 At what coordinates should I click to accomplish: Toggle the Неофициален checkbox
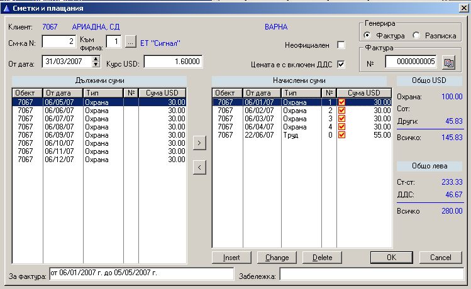341,45
